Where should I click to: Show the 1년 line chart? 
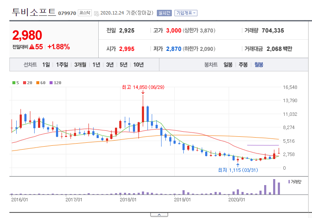[x=96, y=65]
